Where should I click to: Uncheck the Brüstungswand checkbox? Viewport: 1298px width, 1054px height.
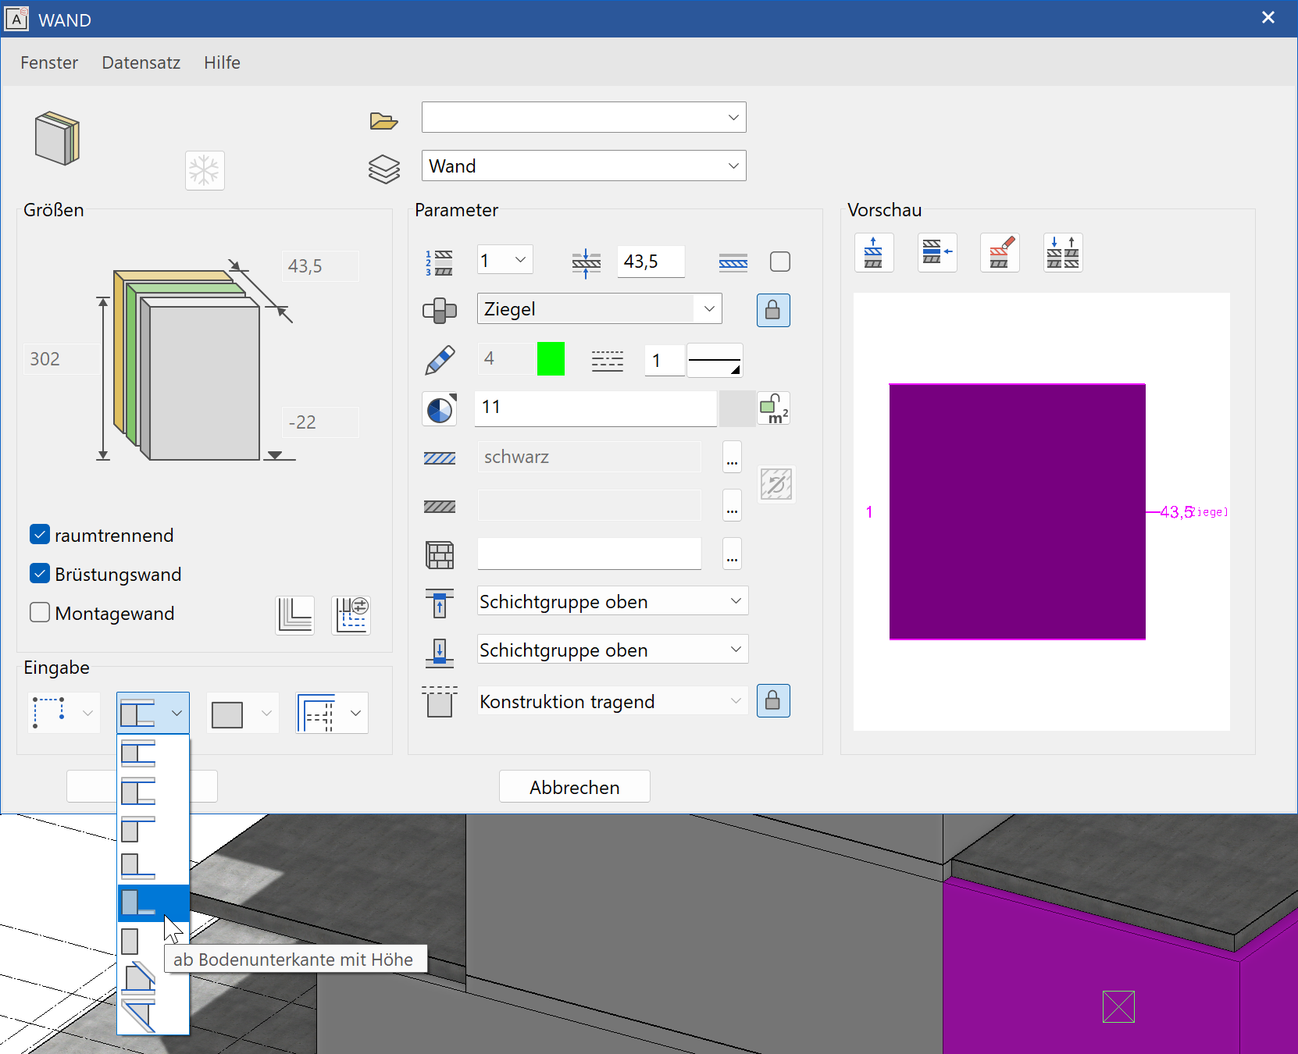40,573
